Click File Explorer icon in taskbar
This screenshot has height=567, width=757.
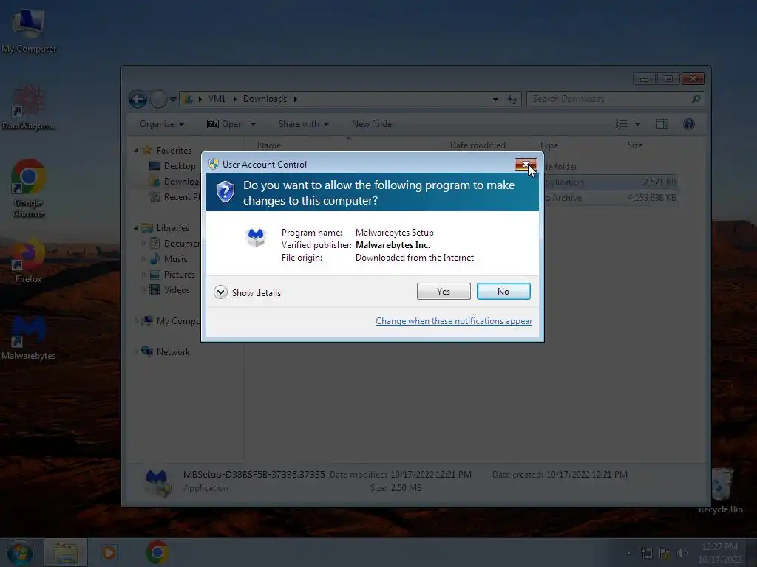coord(65,553)
